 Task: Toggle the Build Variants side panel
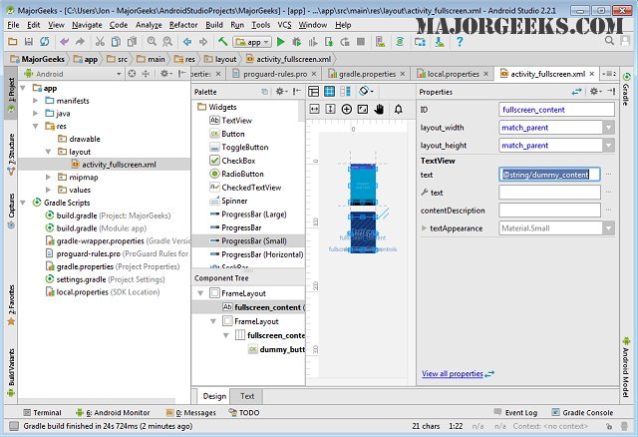[x=11, y=372]
